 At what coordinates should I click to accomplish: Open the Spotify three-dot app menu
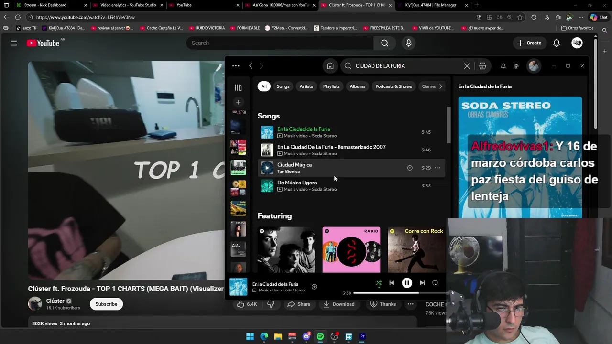(x=236, y=66)
